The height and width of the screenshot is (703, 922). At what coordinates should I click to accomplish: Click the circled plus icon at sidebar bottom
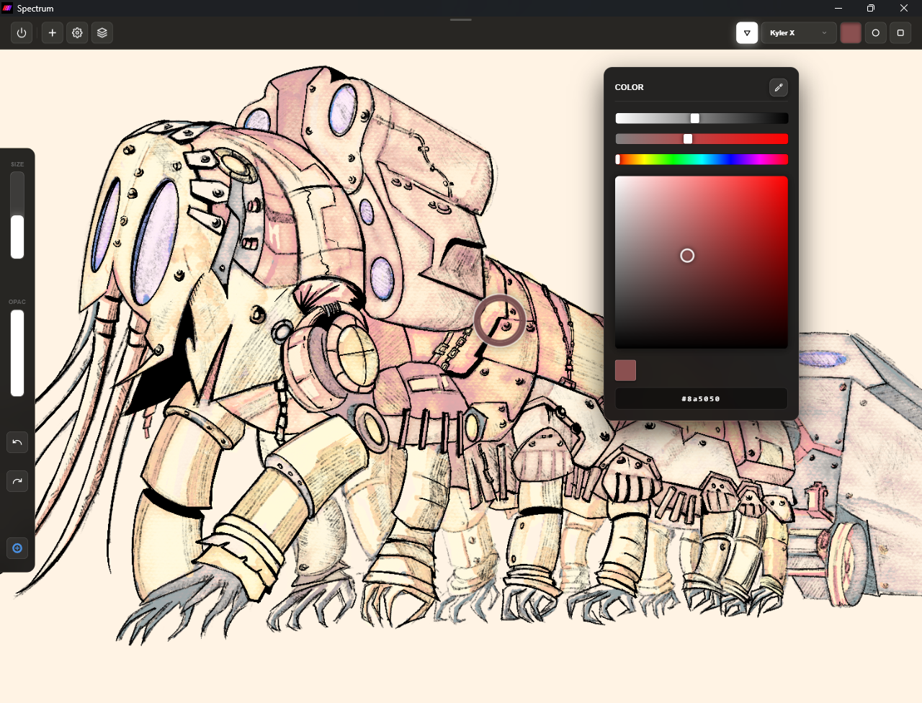17,548
